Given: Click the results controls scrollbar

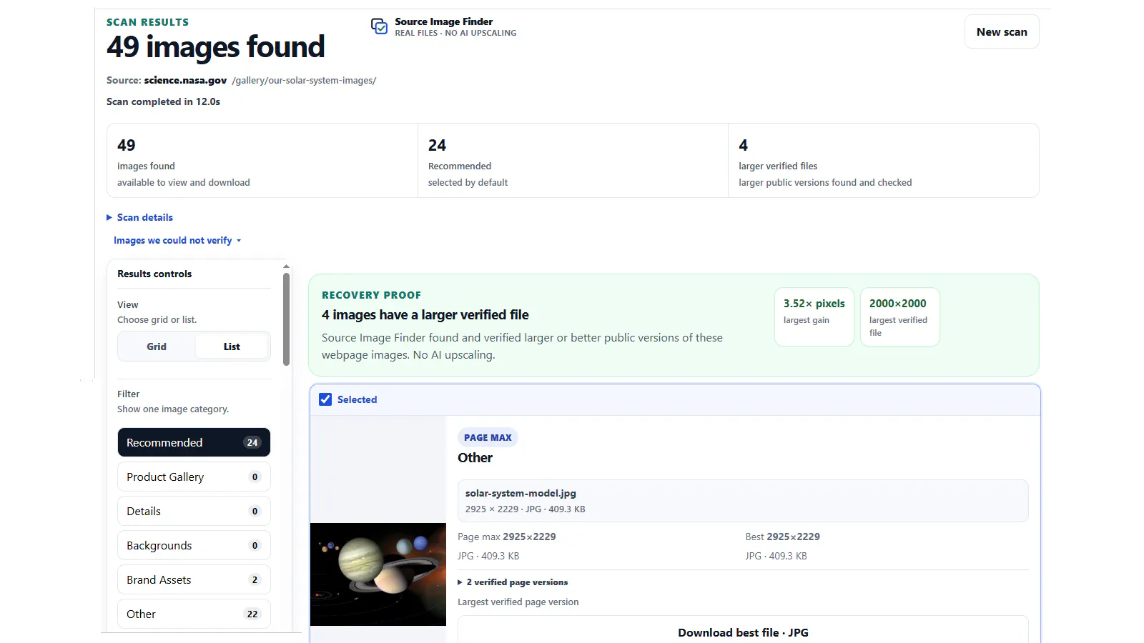Looking at the screenshot, I should pyautogui.click(x=287, y=319).
